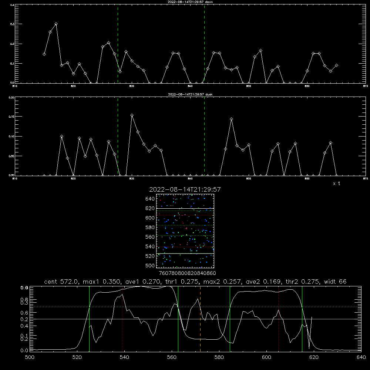The image size is (370, 370).
Task: Click the "2022-08-14T21:29:57 dusk" plot title
Action: 190,94
